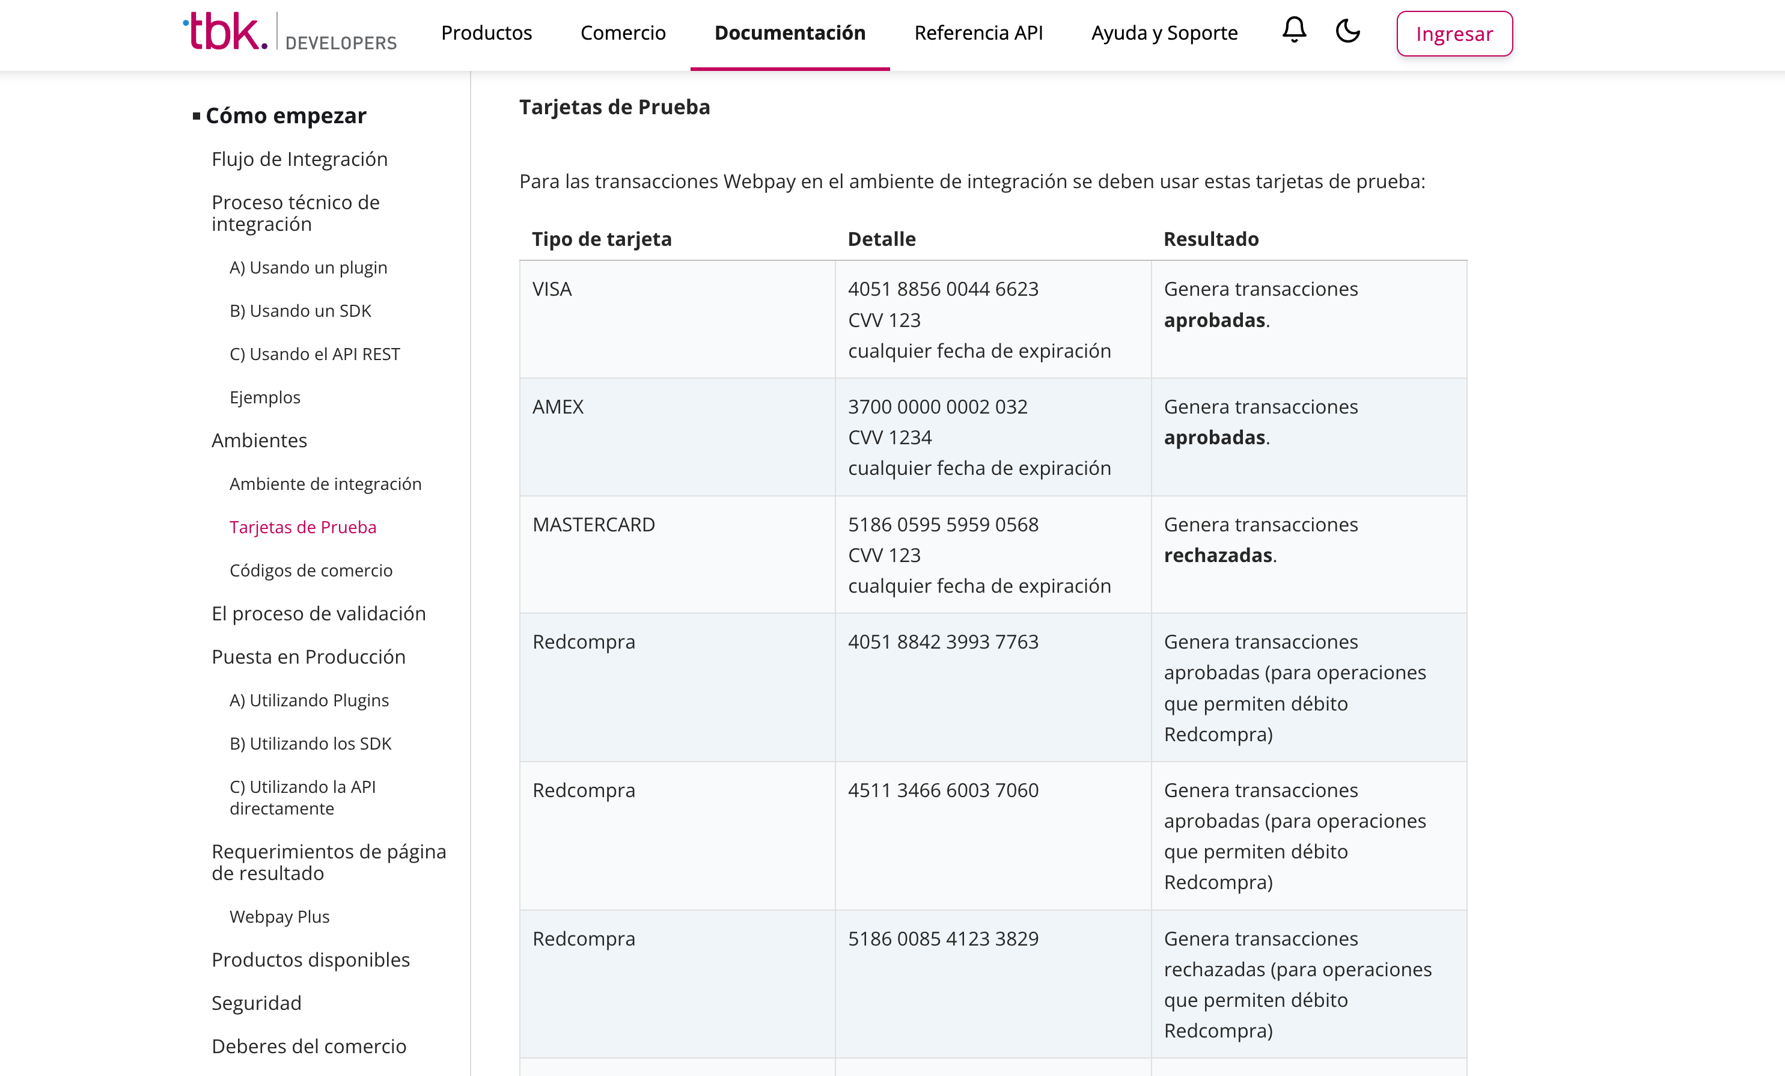Screen dimensions: 1785x1076
Task: Open C) Utilizando la API directamente
Action: (302, 798)
